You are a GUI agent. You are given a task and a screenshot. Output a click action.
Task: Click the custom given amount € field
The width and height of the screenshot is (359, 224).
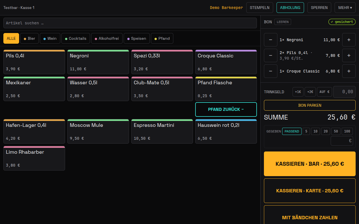342,141
